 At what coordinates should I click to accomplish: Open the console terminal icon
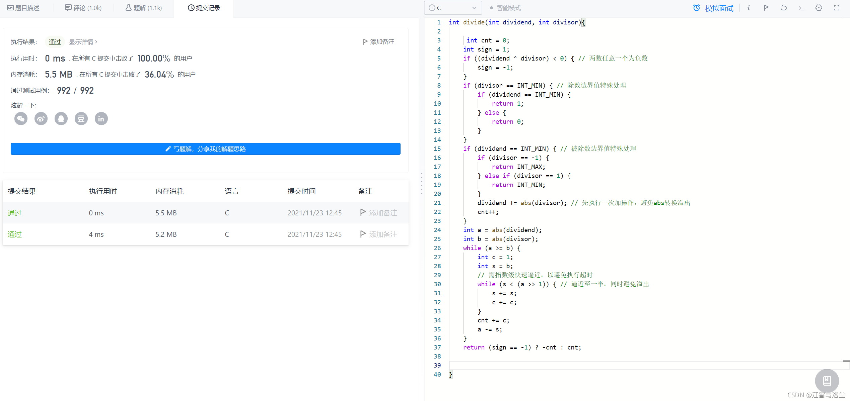pos(801,8)
